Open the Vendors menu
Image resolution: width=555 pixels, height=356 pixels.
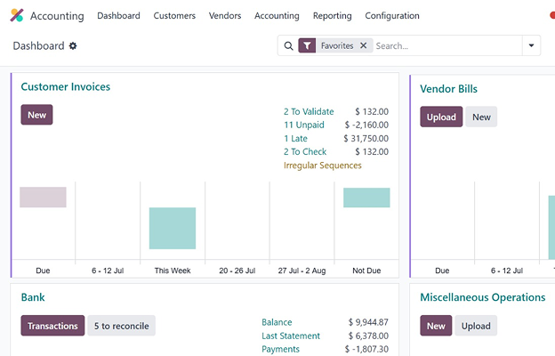(x=225, y=16)
